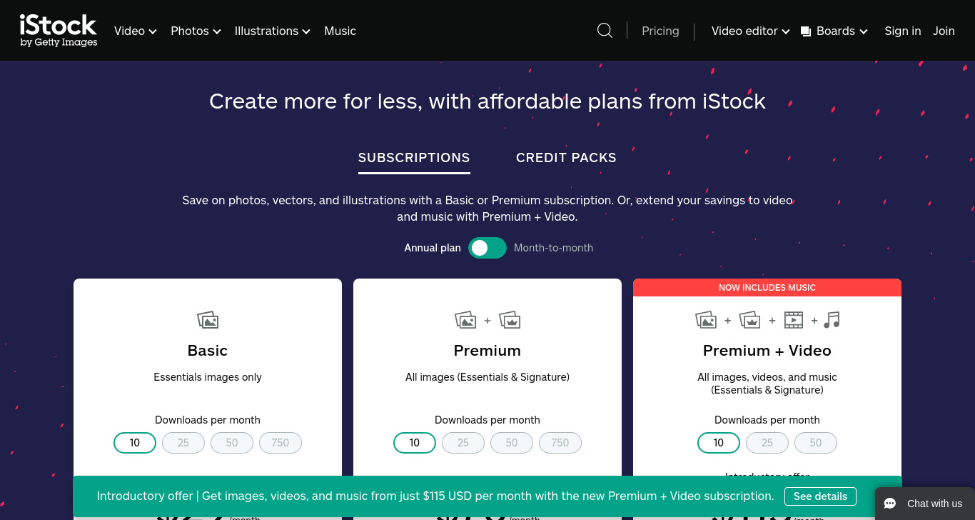Click the video film icon in Premium + Video
Image resolution: width=975 pixels, height=520 pixels.
point(794,319)
